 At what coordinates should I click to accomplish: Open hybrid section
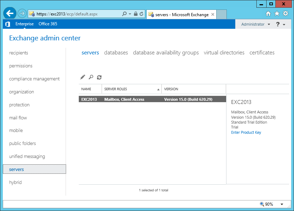[x=15, y=182]
